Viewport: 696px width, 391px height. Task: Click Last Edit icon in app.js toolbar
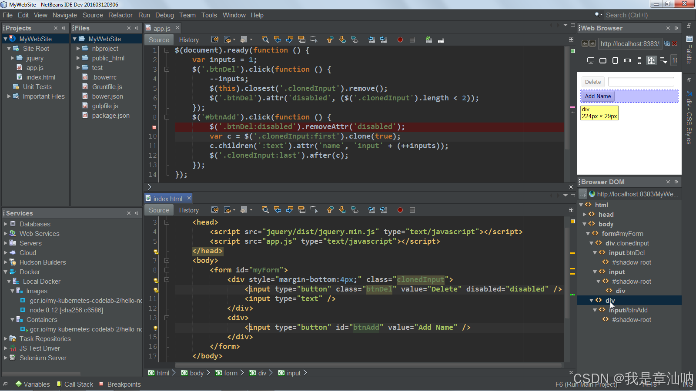(x=214, y=40)
